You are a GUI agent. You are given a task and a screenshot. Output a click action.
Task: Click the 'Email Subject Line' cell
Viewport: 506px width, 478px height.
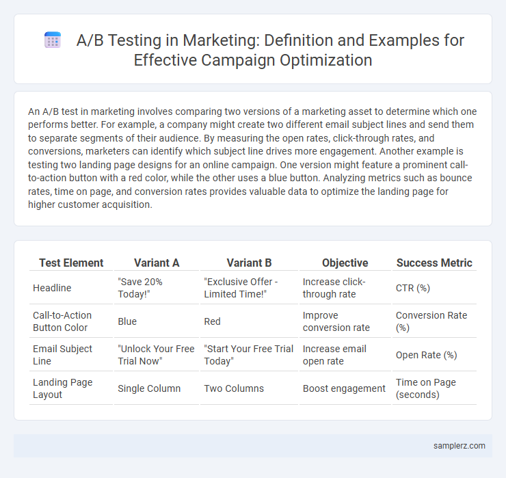(x=71, y=355)
